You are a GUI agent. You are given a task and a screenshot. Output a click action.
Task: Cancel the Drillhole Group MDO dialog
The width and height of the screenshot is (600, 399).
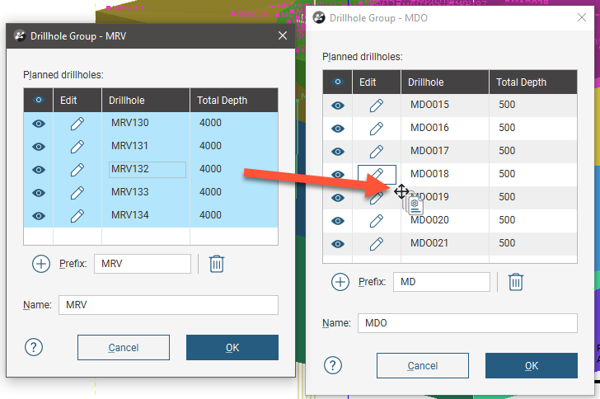point(422,365)
